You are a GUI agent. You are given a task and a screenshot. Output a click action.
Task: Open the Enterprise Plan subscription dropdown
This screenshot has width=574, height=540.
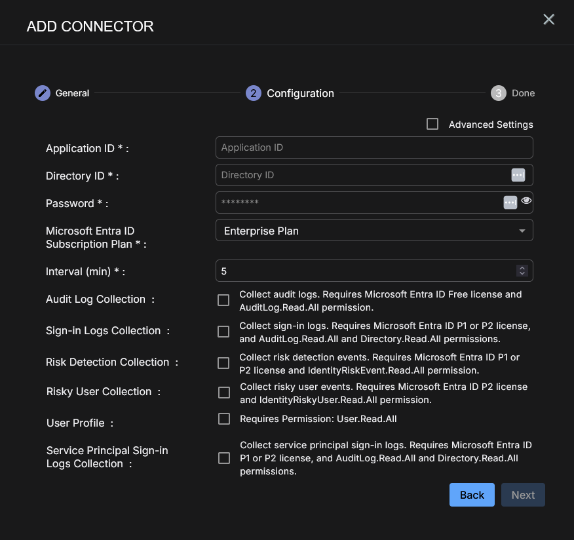[374, 231]
